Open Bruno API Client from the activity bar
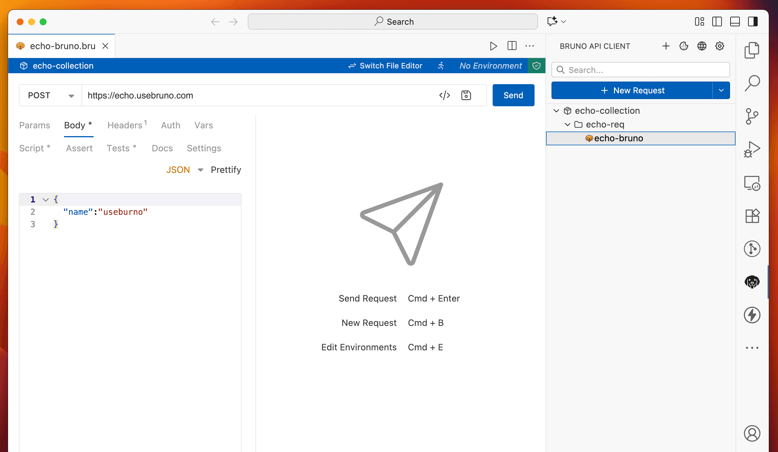Image resolution: width=778 pixels, height=452 pixels. tap(752, 282)
